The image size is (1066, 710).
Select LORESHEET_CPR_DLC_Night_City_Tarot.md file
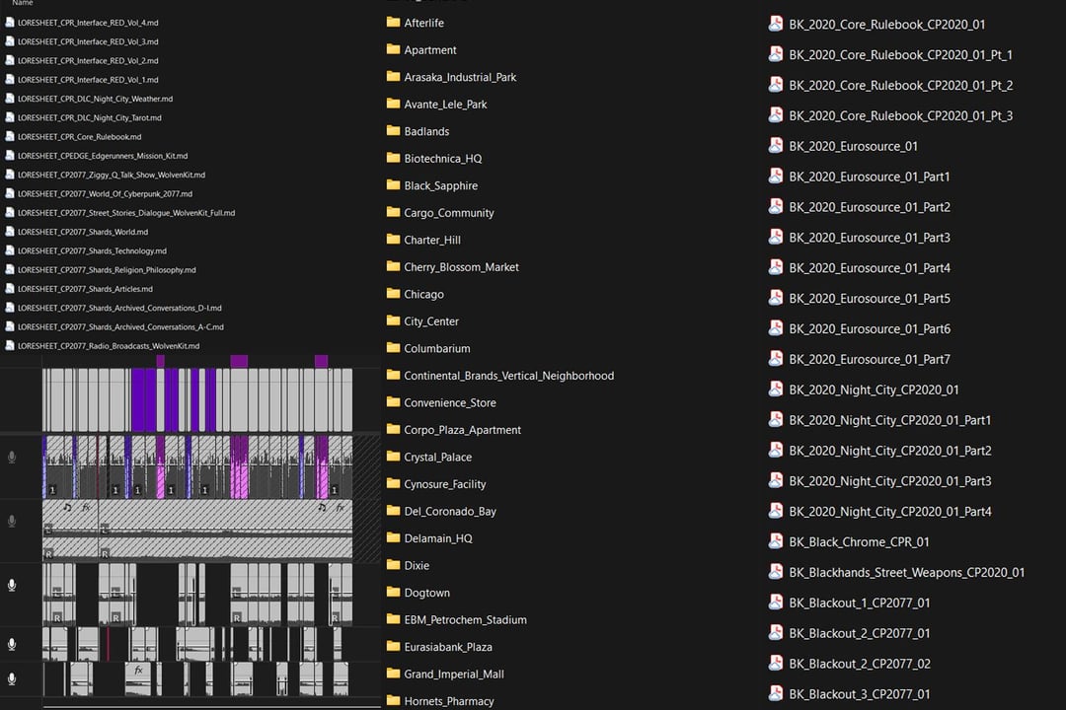[89, 118]
